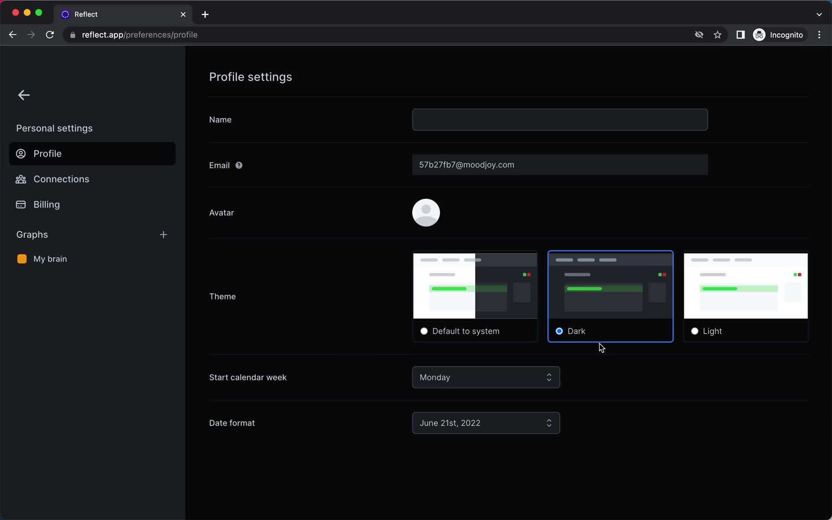Click the Billing sidebar icon
Image resolution: width=832 pixels, height=520 pixels.
coord(20,204)
